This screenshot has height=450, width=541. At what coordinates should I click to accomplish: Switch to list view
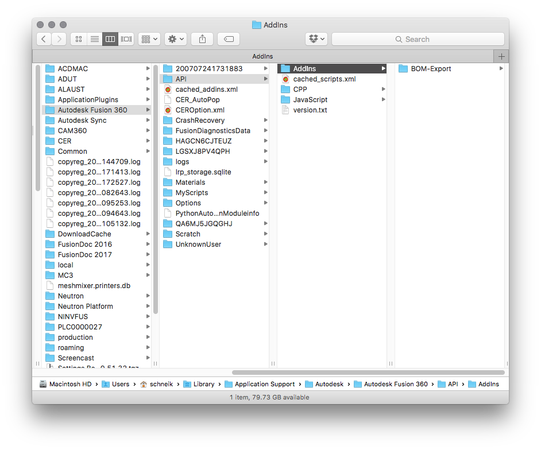(95, 39)
